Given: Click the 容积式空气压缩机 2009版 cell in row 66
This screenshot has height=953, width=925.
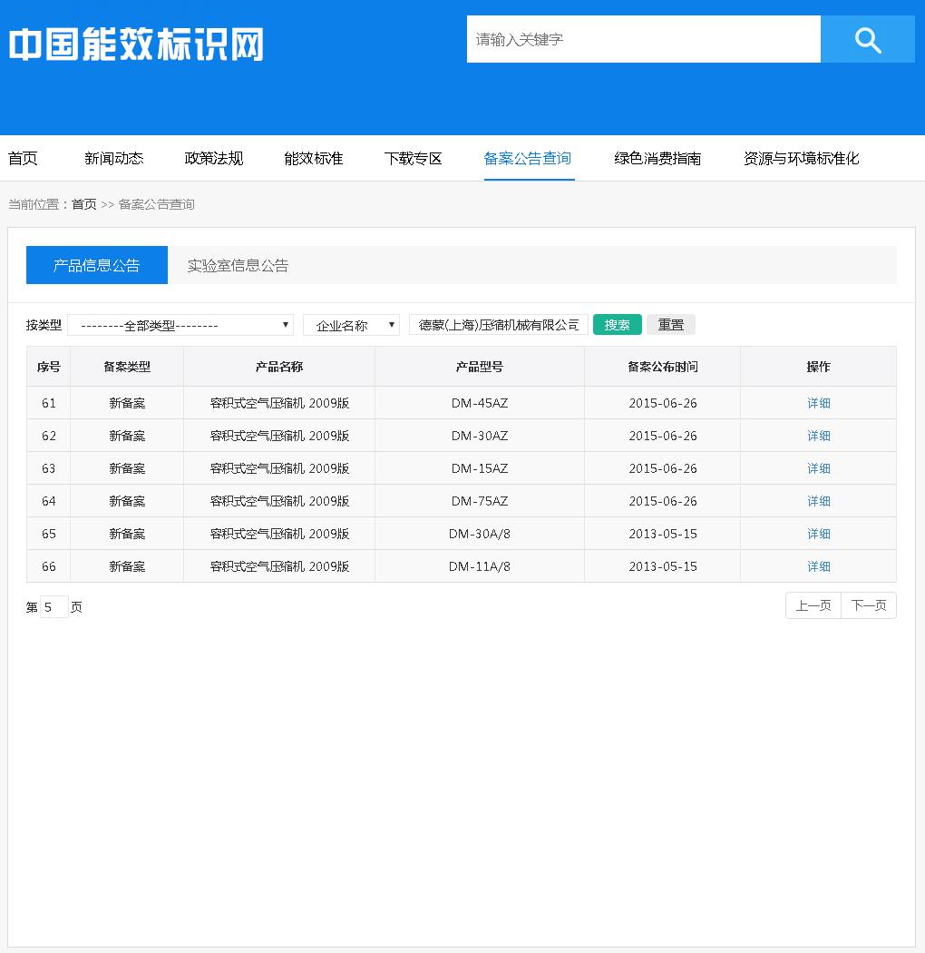Looking at the screenshot, I should click(x=279, y=566).
